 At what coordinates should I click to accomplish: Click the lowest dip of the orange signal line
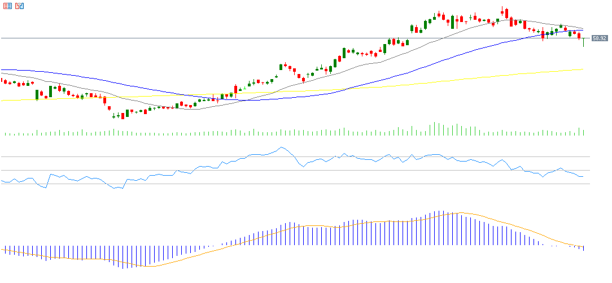pos(148,265)
